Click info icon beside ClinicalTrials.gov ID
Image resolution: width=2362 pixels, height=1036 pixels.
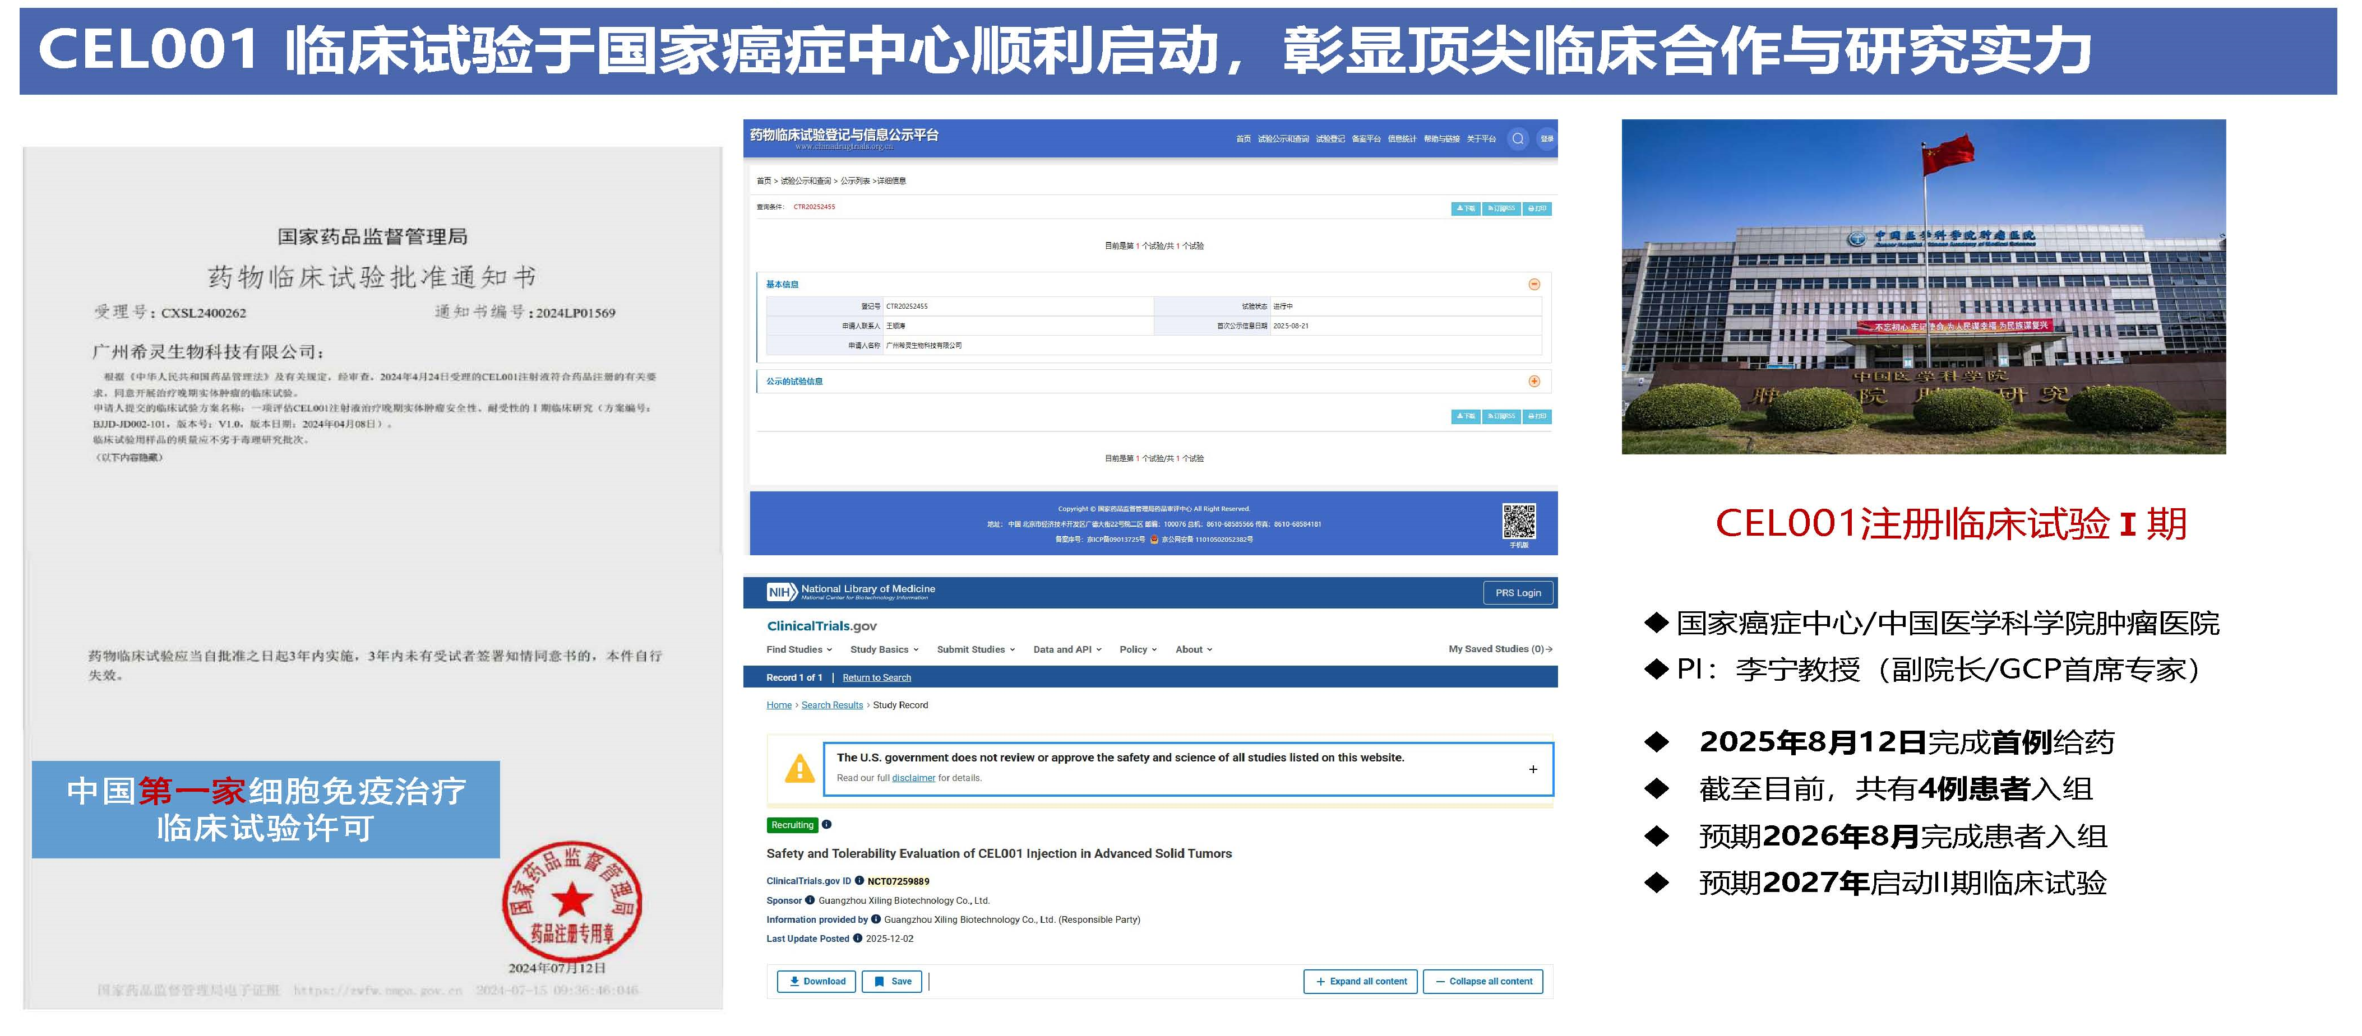859,880
